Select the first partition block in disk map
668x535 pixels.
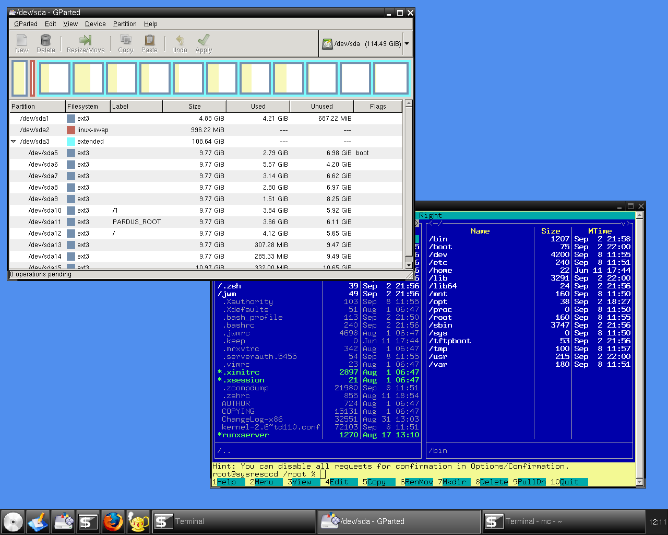click(x=19, y=78)
